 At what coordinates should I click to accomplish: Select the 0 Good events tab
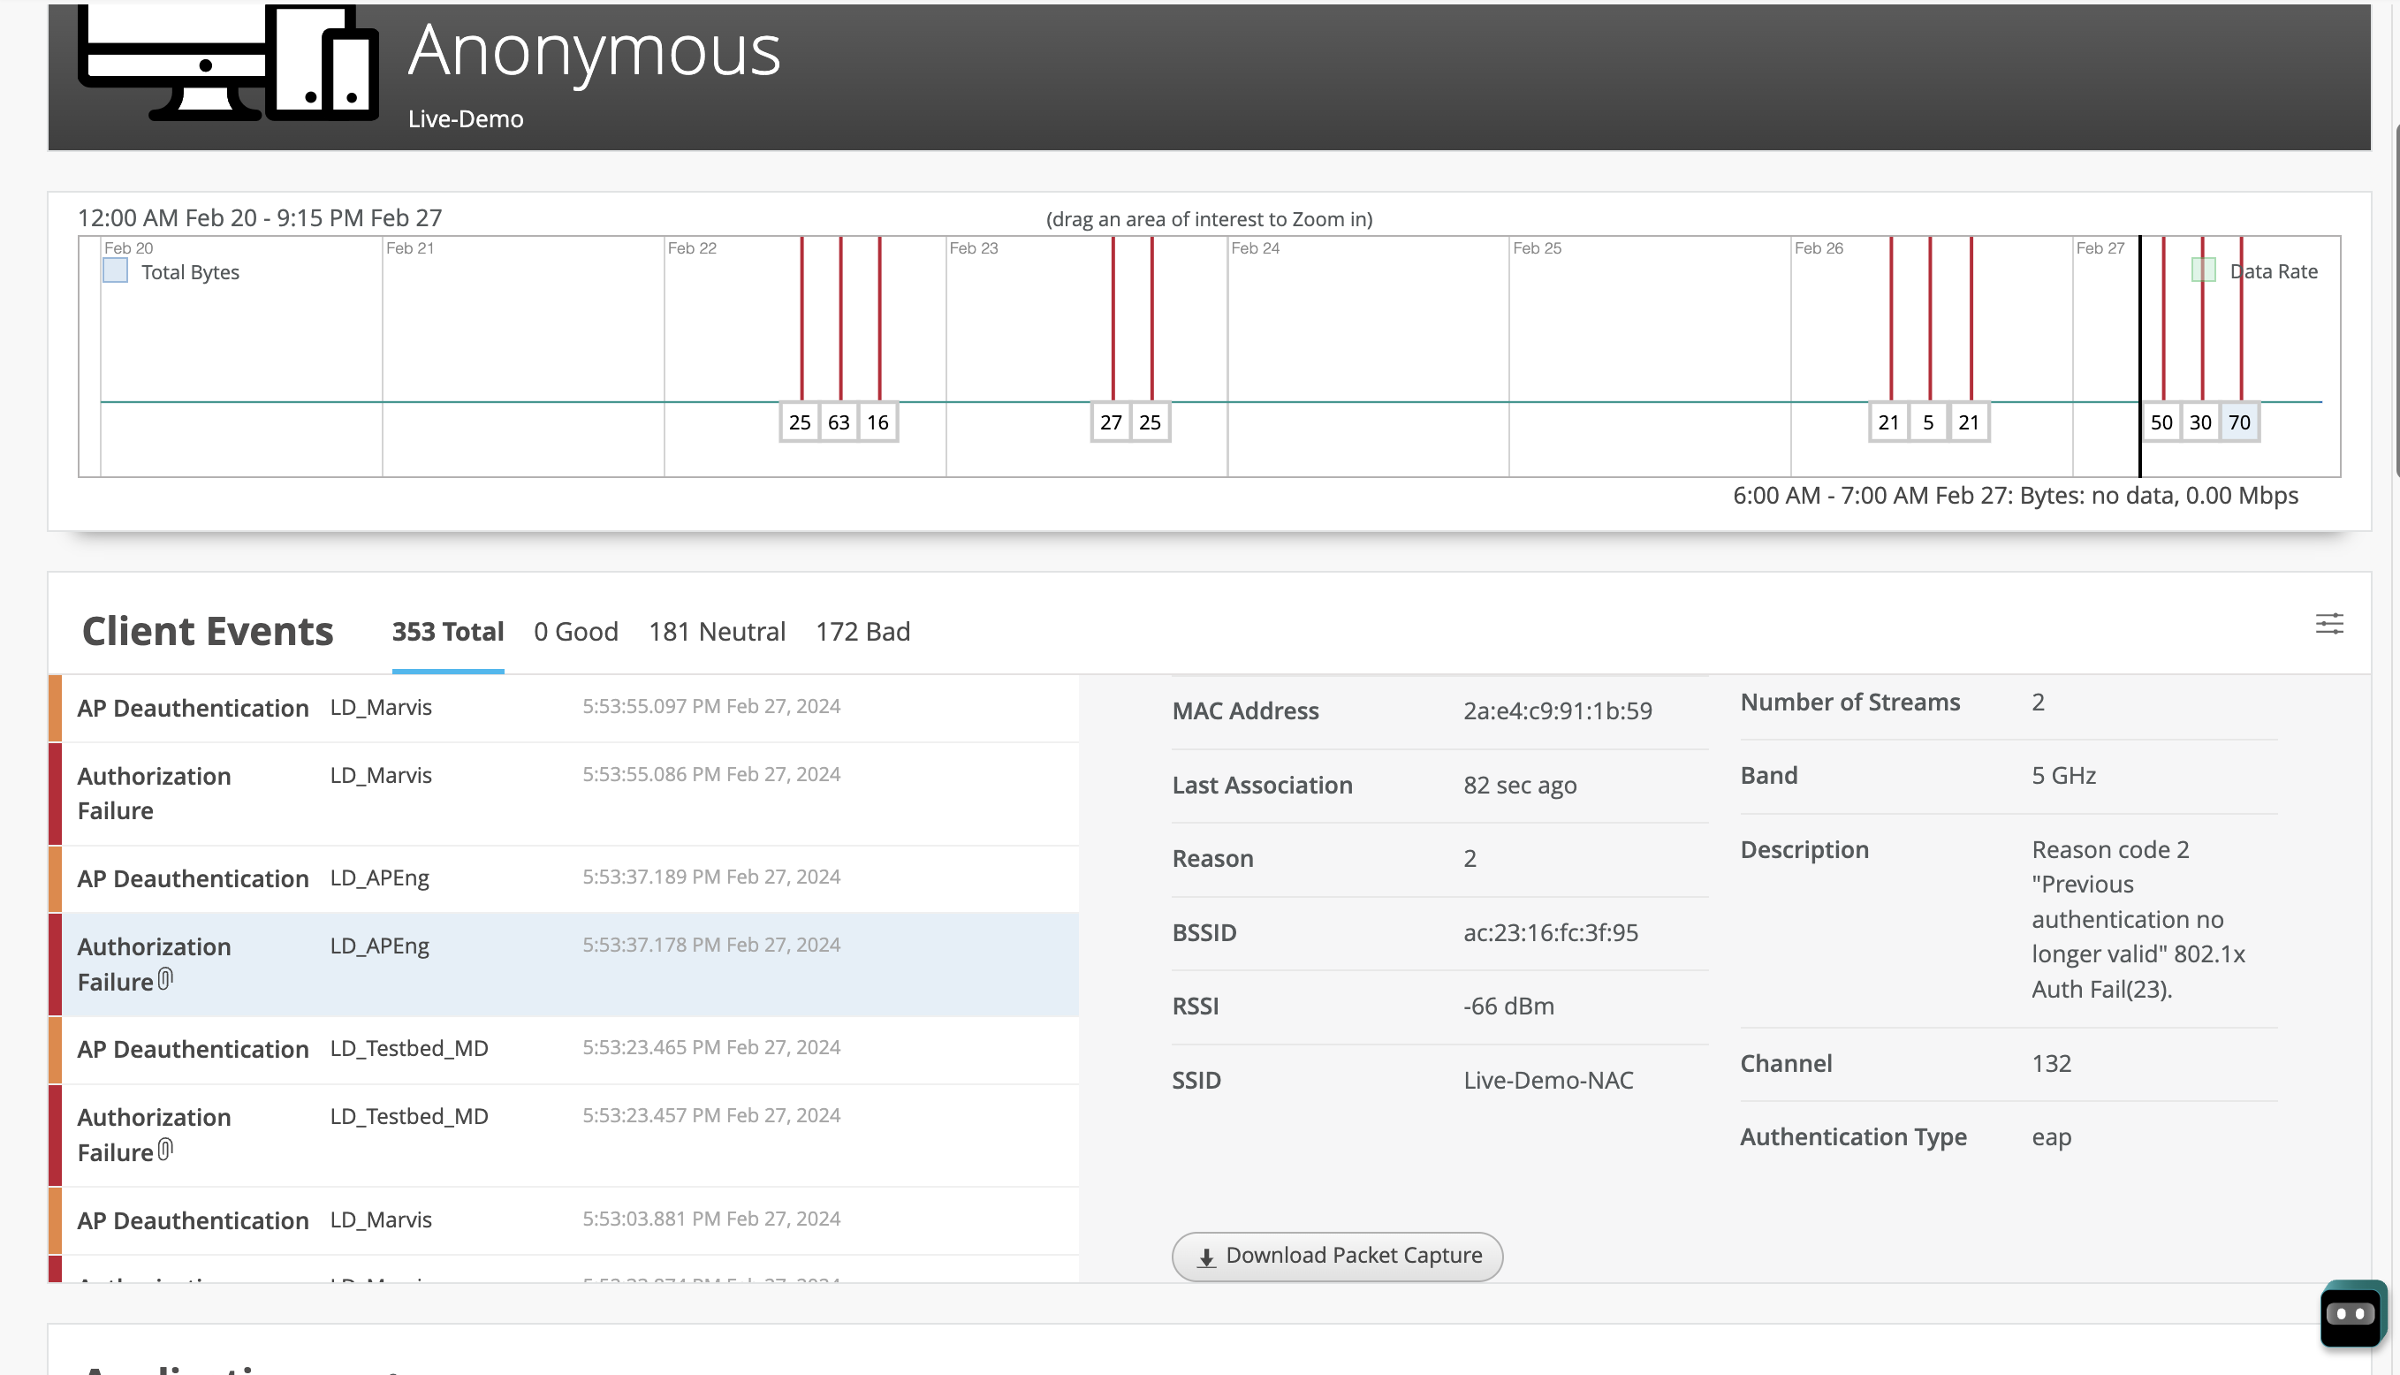(x=576, y=631)
